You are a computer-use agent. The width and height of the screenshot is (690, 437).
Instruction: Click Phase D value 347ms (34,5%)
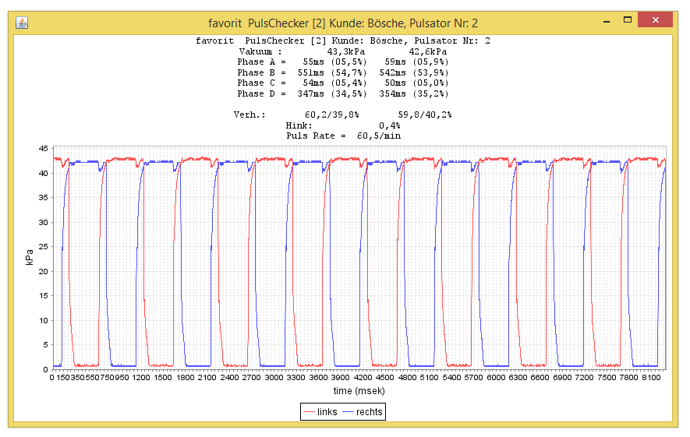(x=332, y=93)
